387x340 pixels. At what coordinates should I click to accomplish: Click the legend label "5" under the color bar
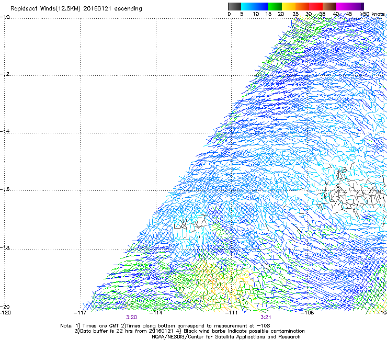click(x=242, y=14)
